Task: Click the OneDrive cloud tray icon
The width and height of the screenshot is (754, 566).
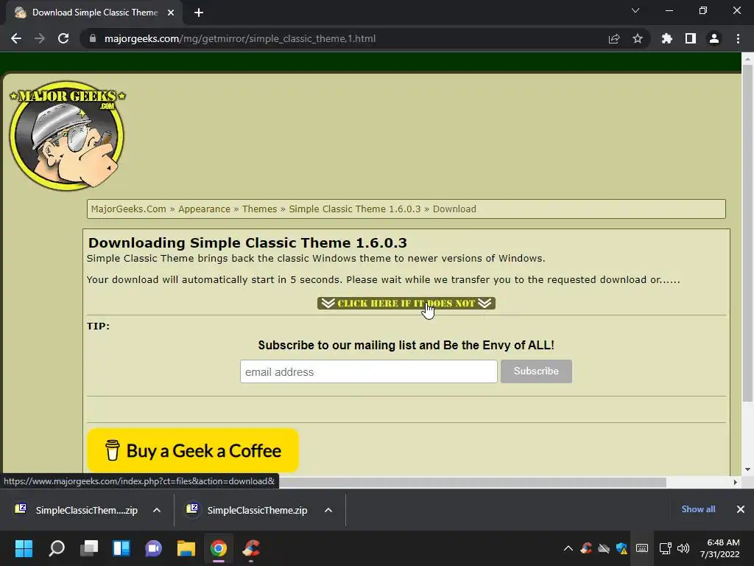Action: pyautogui.click(x=604, y=548)
